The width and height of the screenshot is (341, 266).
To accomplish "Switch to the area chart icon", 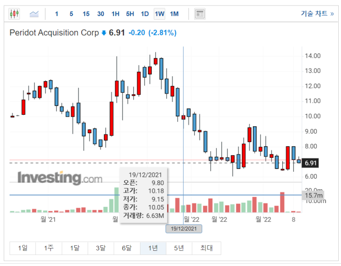I will point(34,14).
